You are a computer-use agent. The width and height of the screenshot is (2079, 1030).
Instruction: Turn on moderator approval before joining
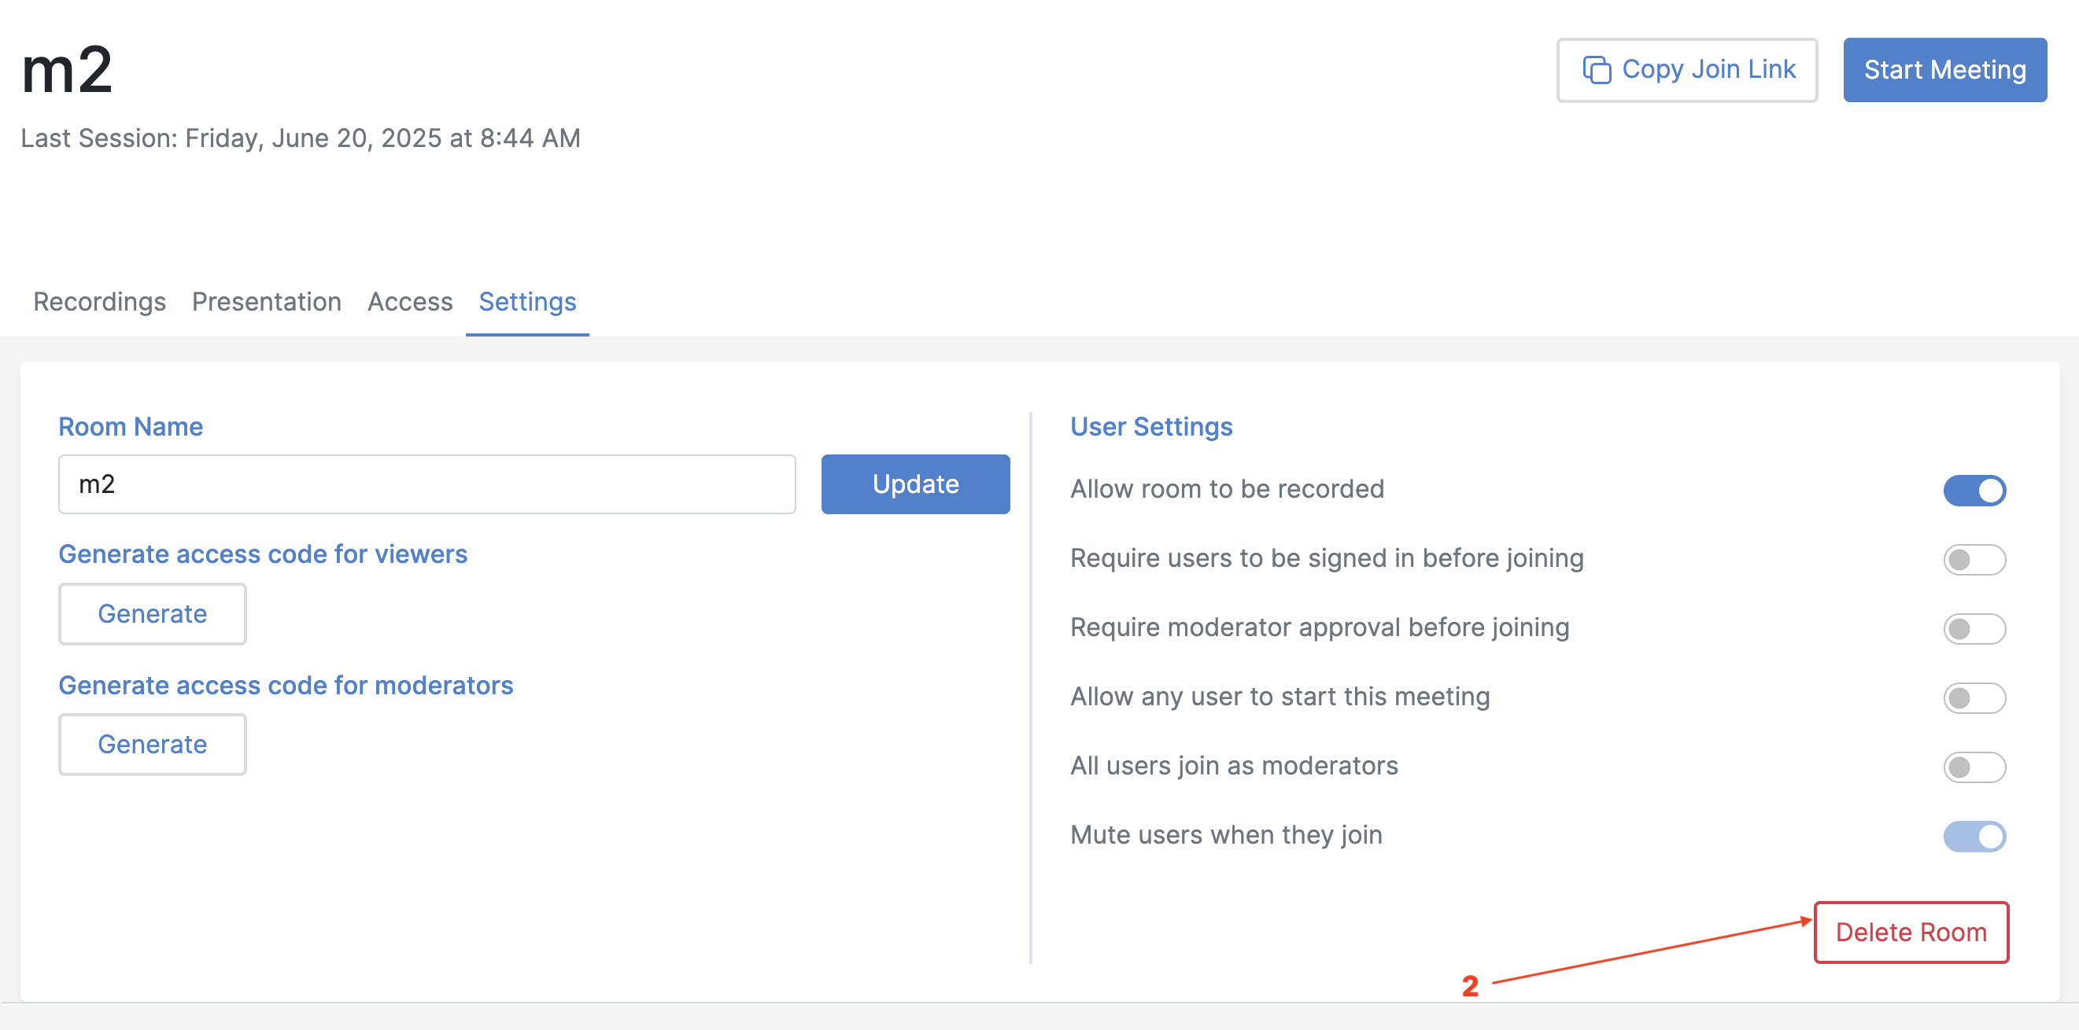point(1974,629)
